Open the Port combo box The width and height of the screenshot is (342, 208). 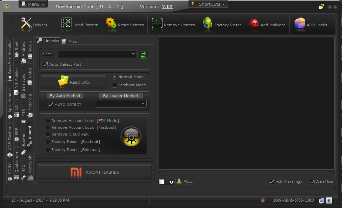pos(97,54)
